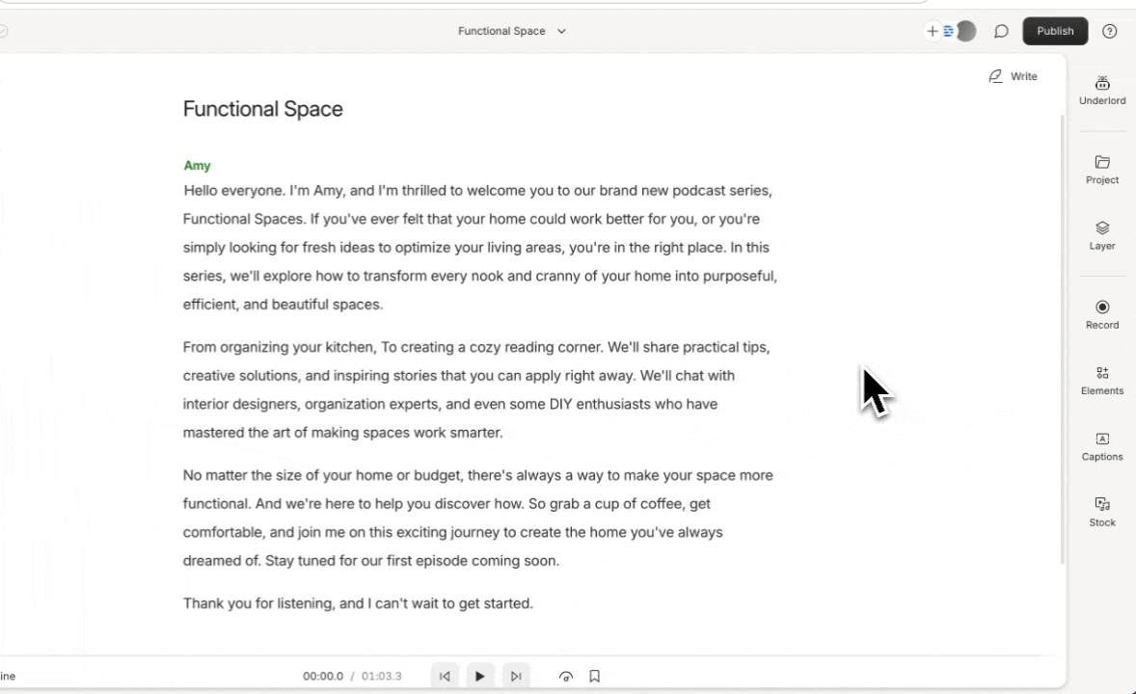Click the plus icon to add collaborator
Image resolution: width=1136 pixels, height=694 pixels.
[933, 32]
